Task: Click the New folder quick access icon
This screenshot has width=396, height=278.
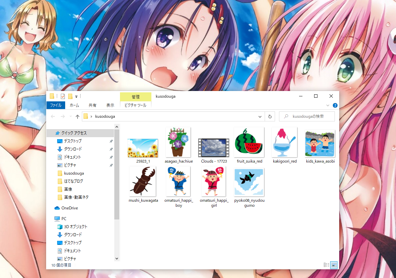Action: (70, 96)
